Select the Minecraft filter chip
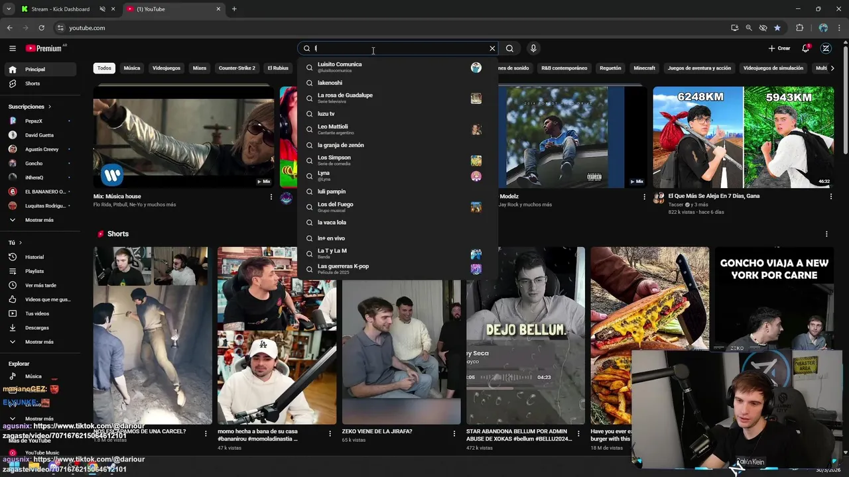Viewport: 849px width, 477px height. [644, 68]
